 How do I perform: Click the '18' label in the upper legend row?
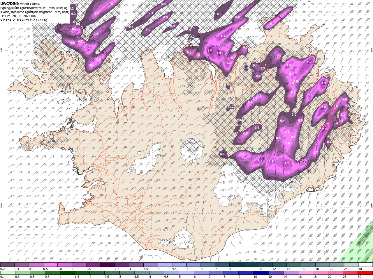(317, 269)
